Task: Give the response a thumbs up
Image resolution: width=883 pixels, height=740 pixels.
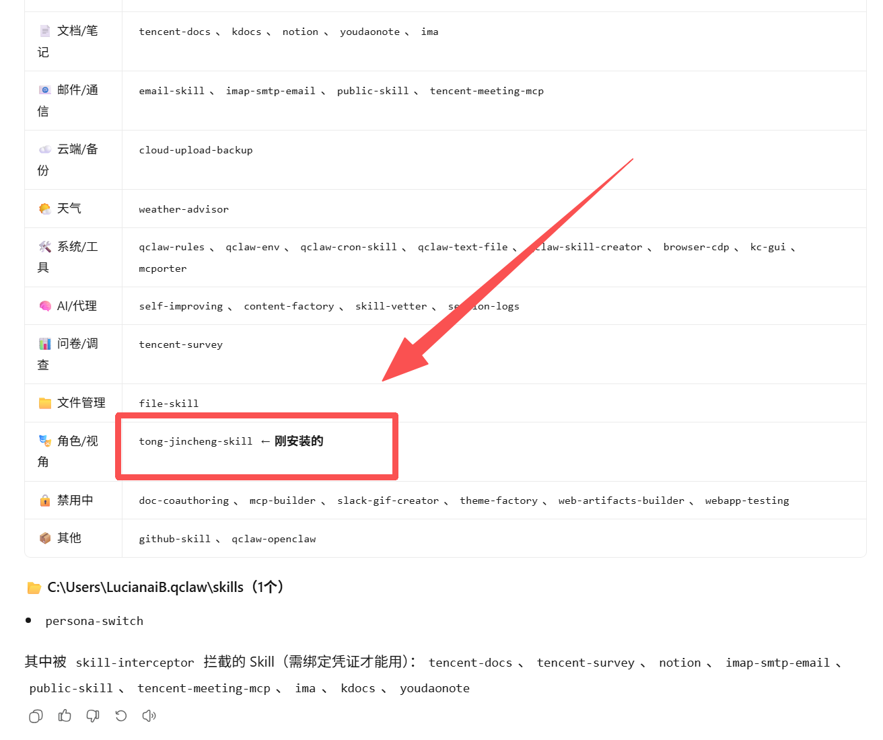Action: coord(65,716)
